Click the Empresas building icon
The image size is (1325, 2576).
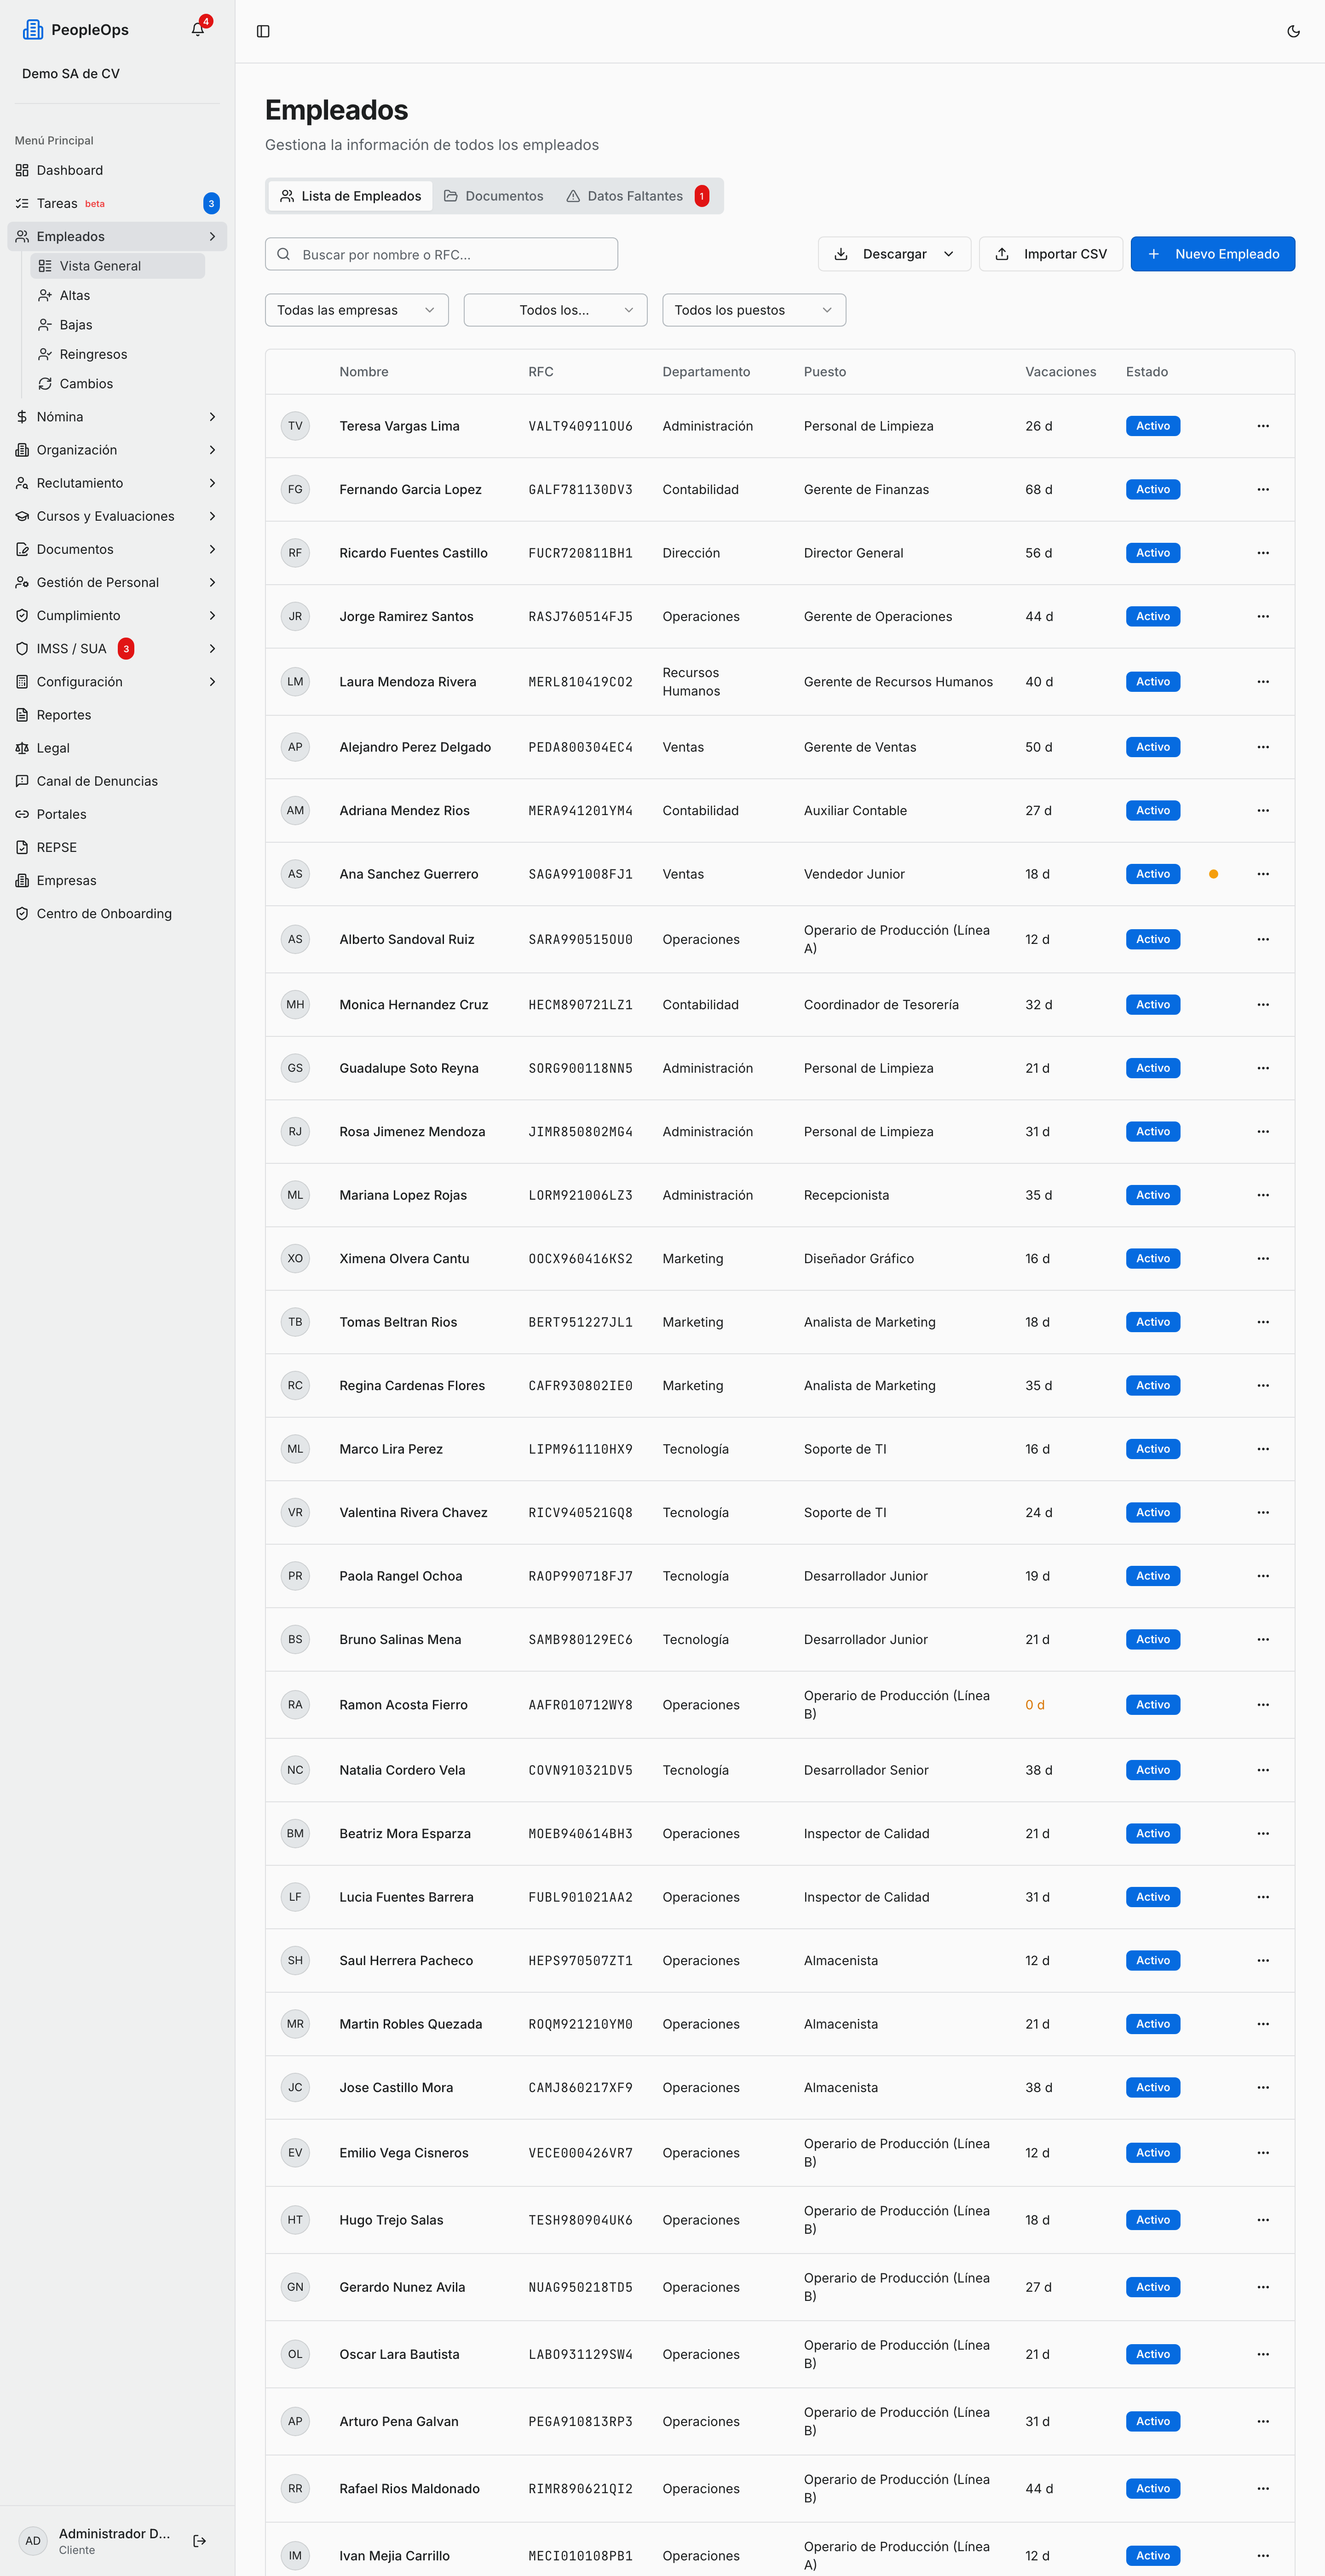pyautogui.click(x=22, y=880)
